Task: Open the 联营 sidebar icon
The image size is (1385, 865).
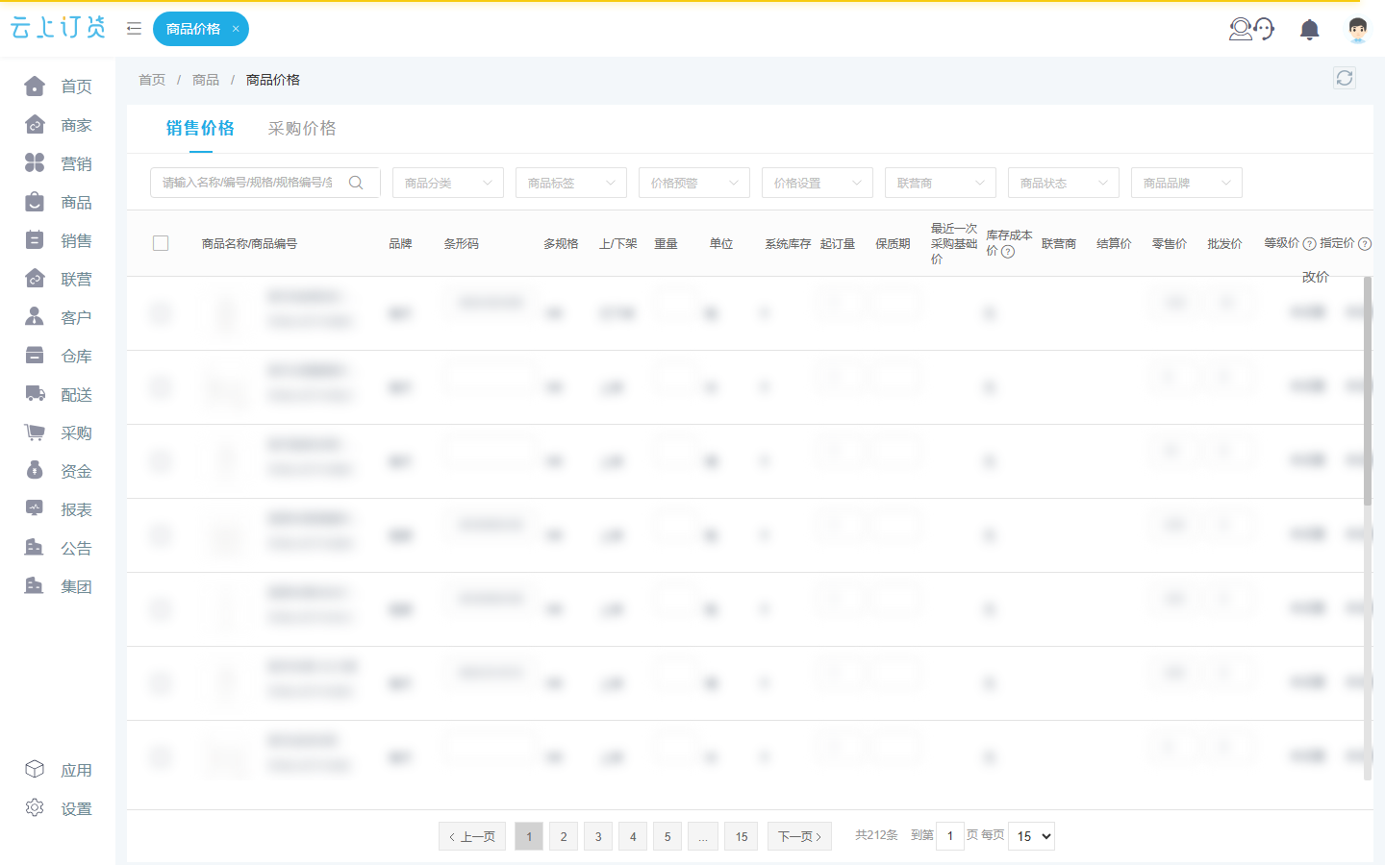Action: tap(35, 279)
